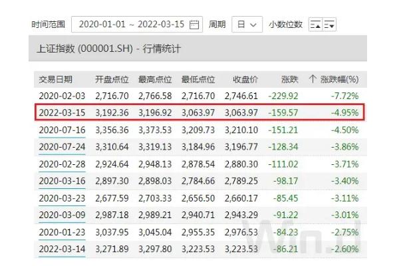Click lowest value 2,784.66

click(x=198, y=181)
